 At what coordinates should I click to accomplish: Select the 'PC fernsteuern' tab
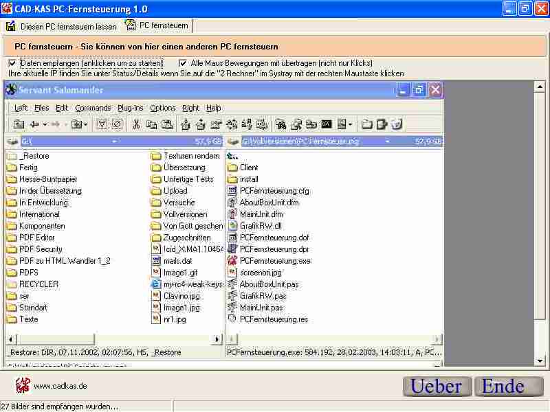coord(157,25)
